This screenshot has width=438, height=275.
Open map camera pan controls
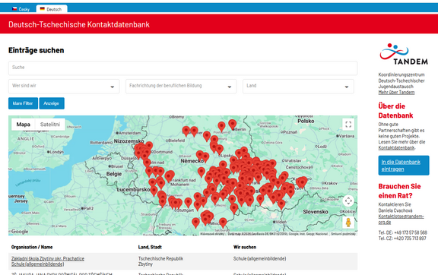tap(348, 201)
